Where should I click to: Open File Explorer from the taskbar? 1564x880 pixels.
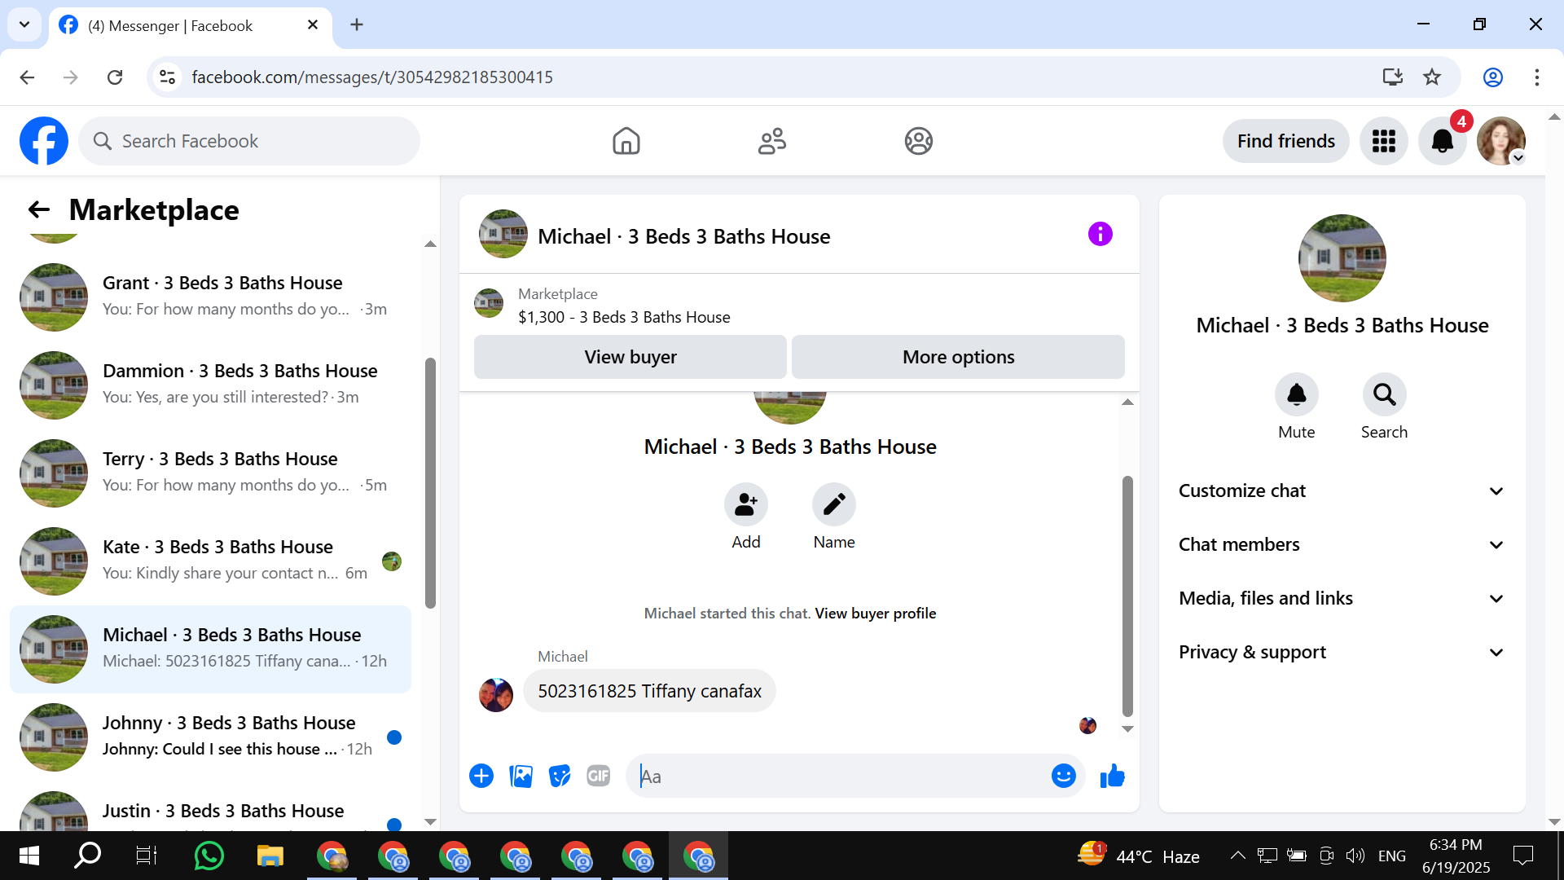[270, 856]
